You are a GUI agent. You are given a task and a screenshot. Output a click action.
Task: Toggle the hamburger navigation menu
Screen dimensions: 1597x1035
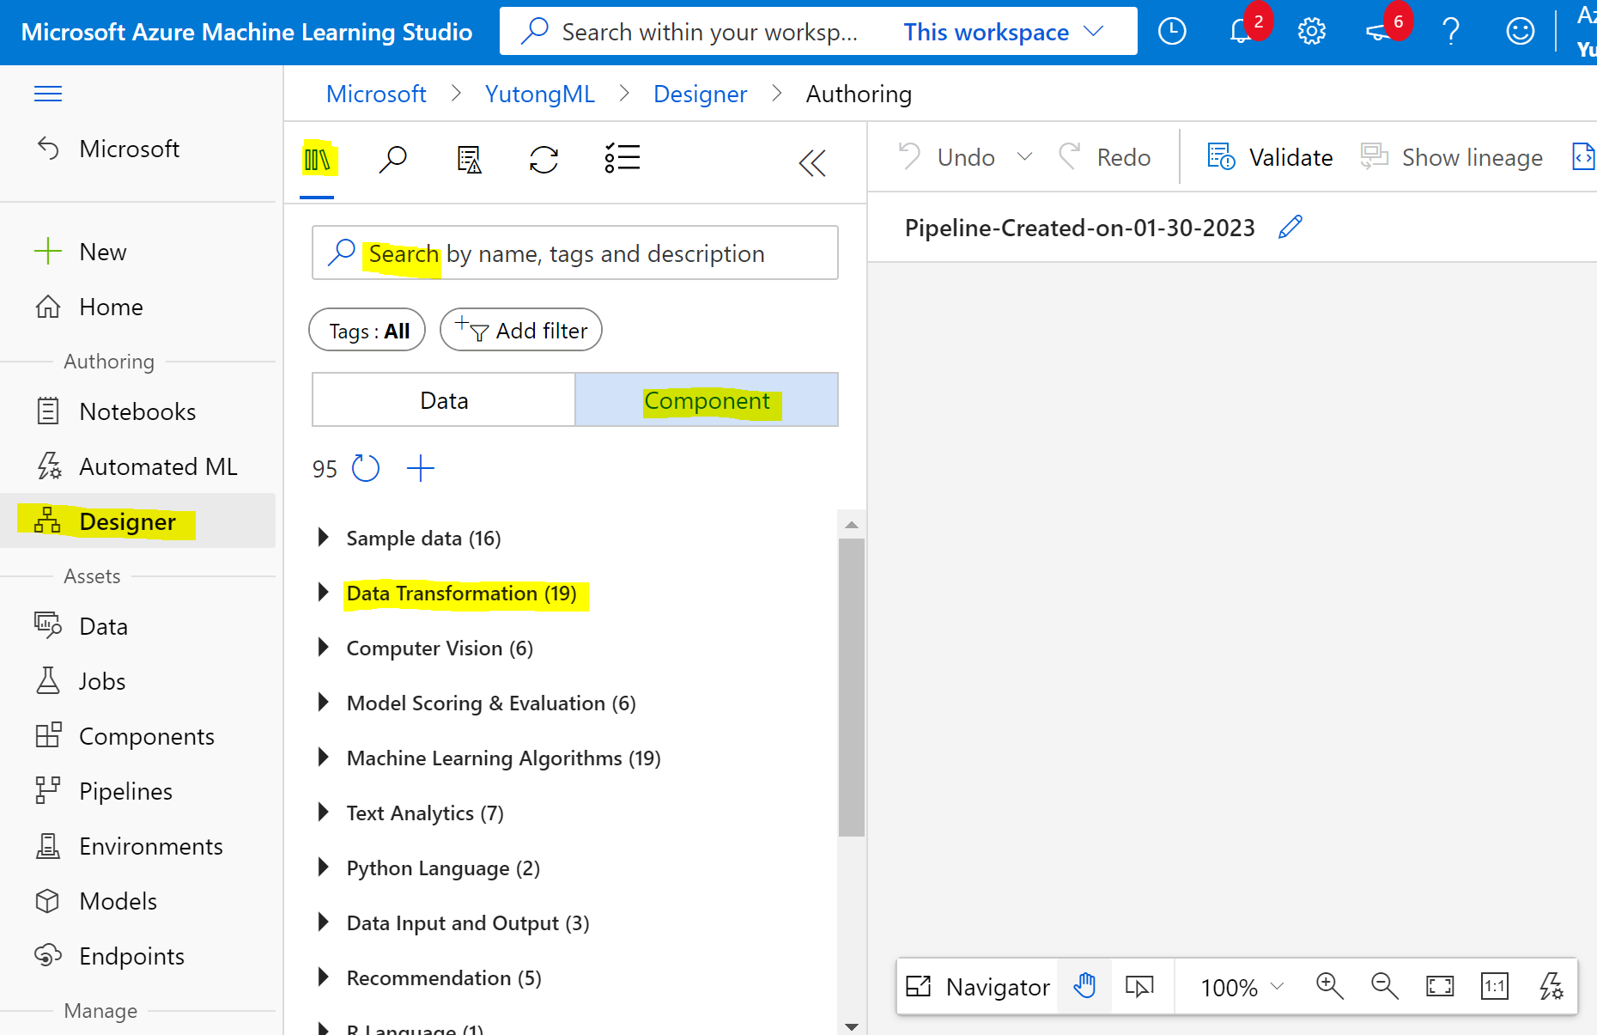[x=48, y=93]
